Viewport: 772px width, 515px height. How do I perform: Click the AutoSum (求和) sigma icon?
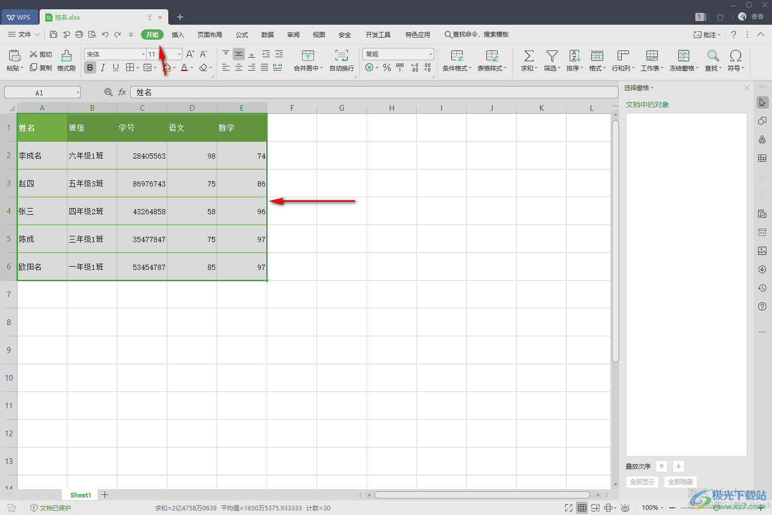(529, 56)
